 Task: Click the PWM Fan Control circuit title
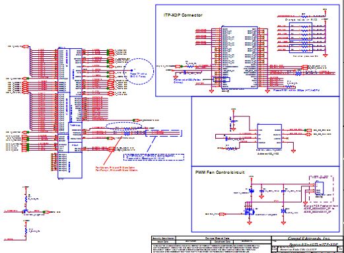click(x=220, y=172)
